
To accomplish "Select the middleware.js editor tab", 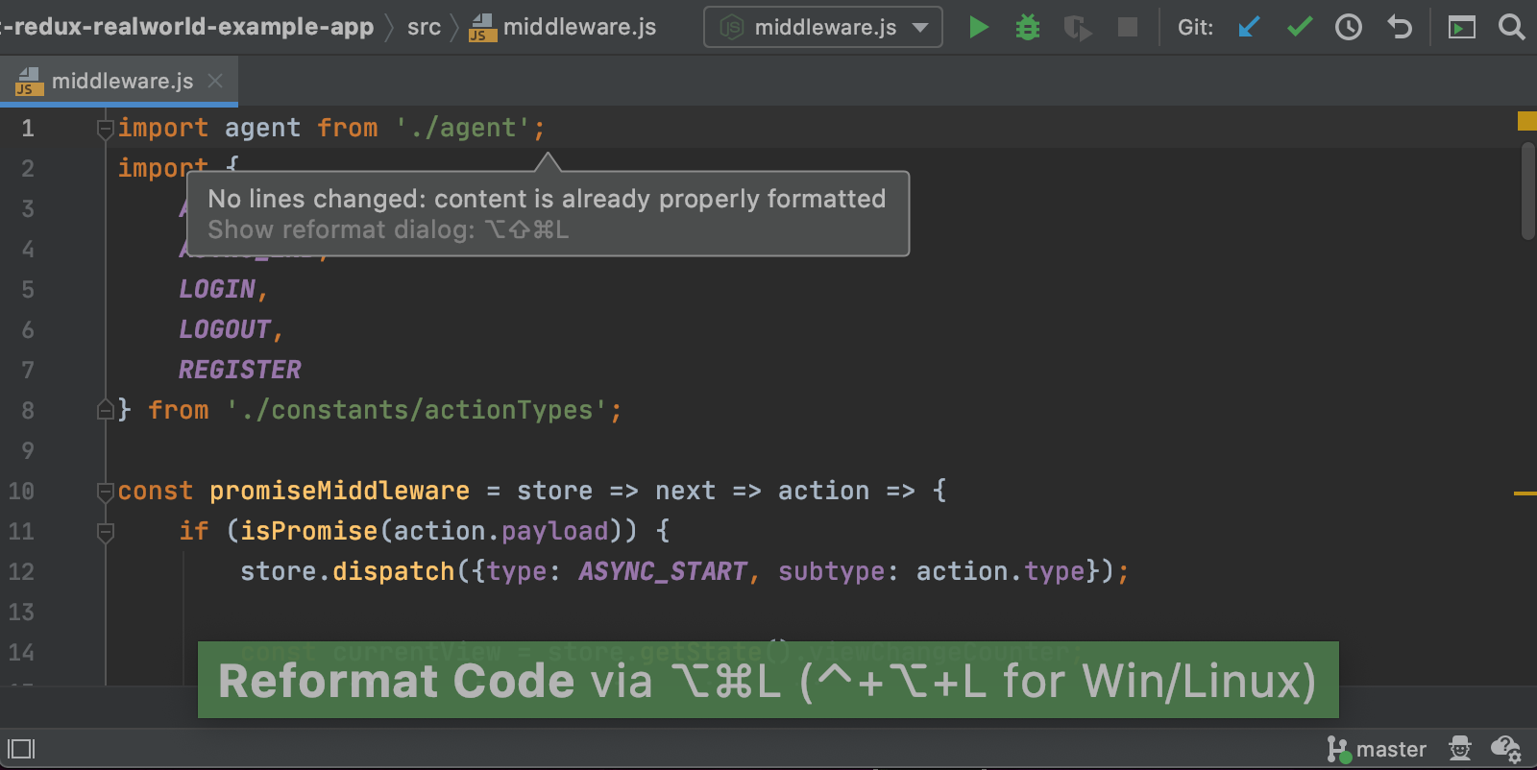I will (119, 82).
